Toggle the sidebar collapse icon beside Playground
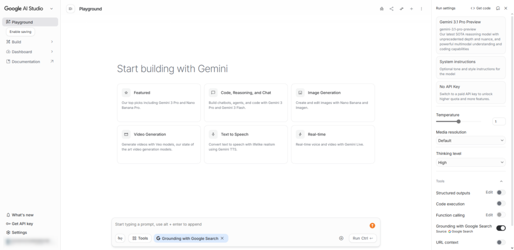 pos(70,9)
